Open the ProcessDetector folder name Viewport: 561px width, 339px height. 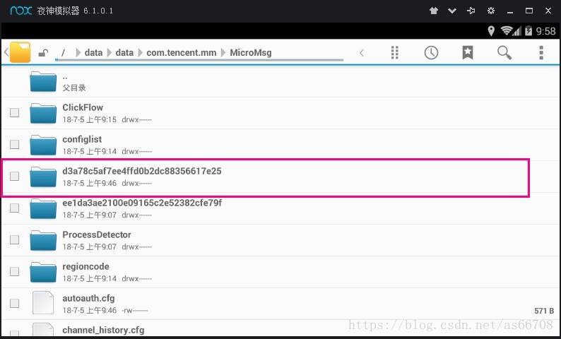coord(97,234)
